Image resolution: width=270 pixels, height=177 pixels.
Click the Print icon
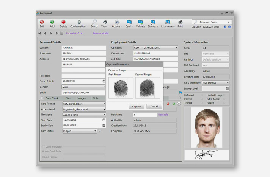point(180,22)
